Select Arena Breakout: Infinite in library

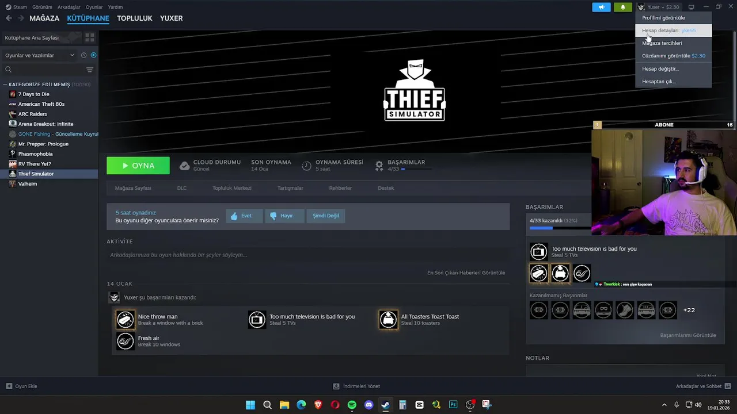pyautogui.click(x=45, y=124)
